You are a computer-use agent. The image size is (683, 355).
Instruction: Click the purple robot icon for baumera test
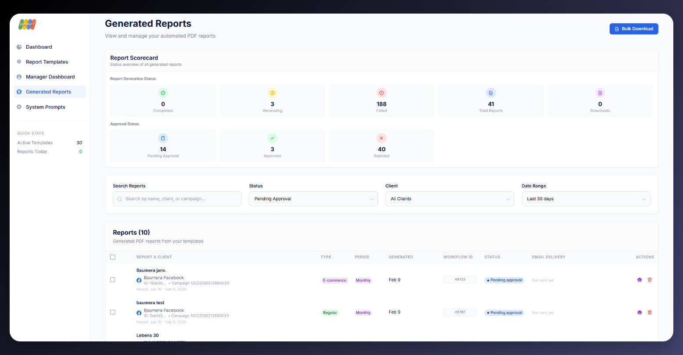point(640,312)
